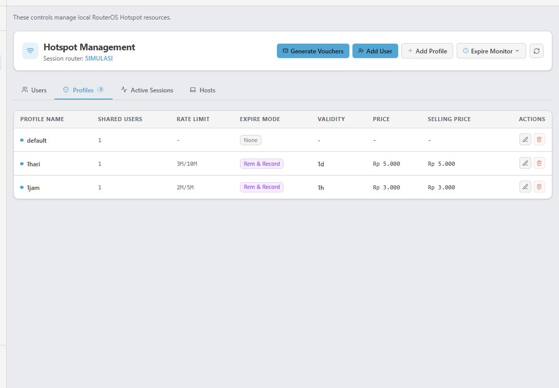
Task: Click the Hotspot wifi icon
Action: pos(30,51)
